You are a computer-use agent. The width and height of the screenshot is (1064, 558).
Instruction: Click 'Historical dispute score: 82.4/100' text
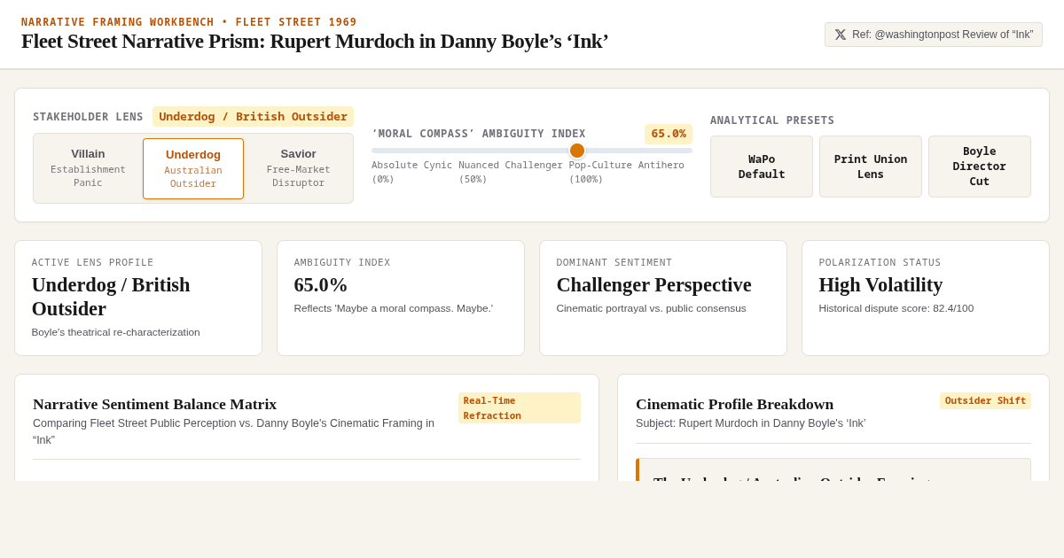[x=896, y=308]
